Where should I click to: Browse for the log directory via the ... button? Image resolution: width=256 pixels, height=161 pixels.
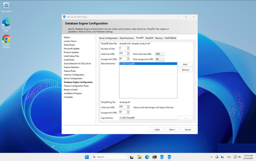pyautogui.click(x=185, y=118)
